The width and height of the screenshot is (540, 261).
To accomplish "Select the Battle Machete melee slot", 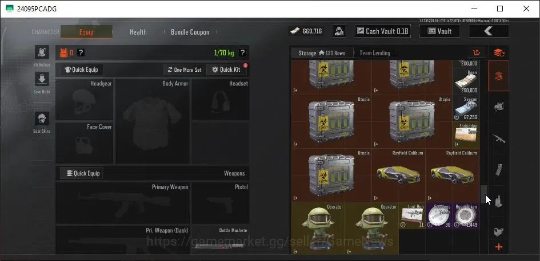I will click(221, 240).
